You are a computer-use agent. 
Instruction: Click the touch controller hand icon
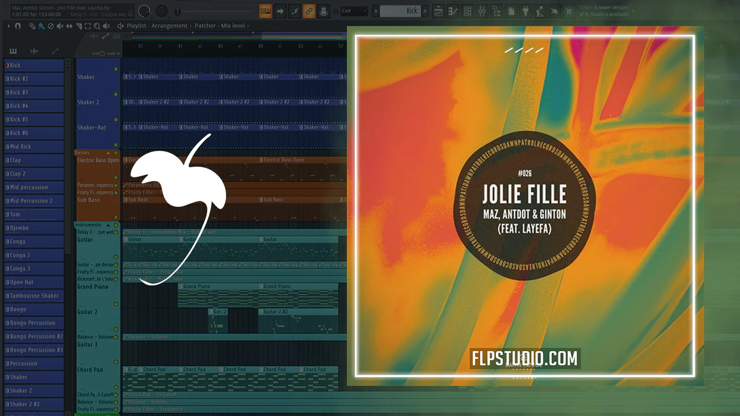[554, 10]
